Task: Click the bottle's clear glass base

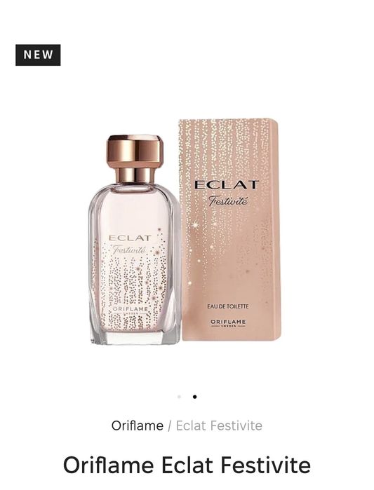Action: [x=135, y=337]
